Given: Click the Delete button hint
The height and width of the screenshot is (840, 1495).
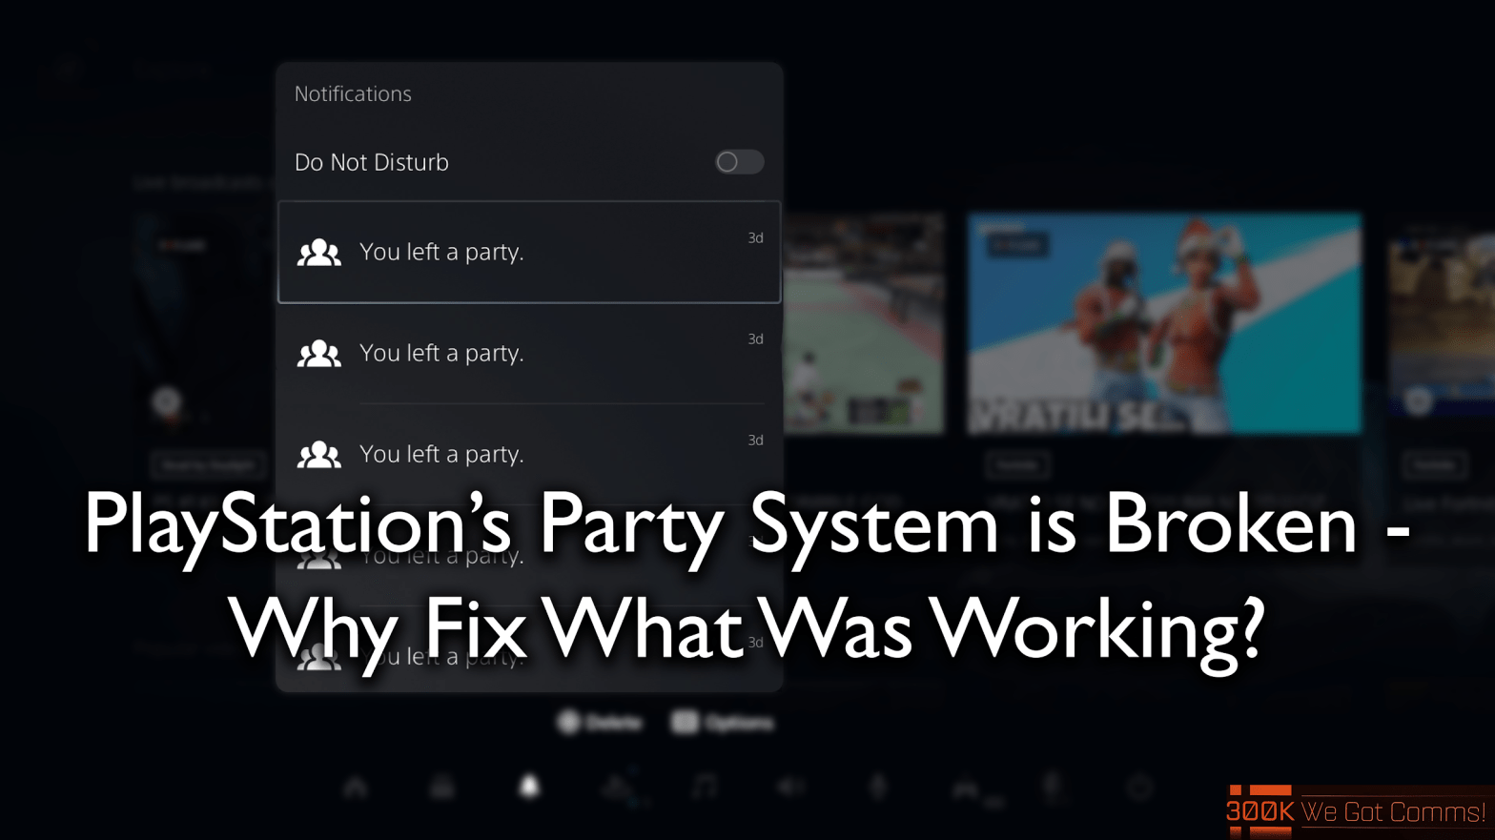Looking at the screenshot, I should pos(600,723).
